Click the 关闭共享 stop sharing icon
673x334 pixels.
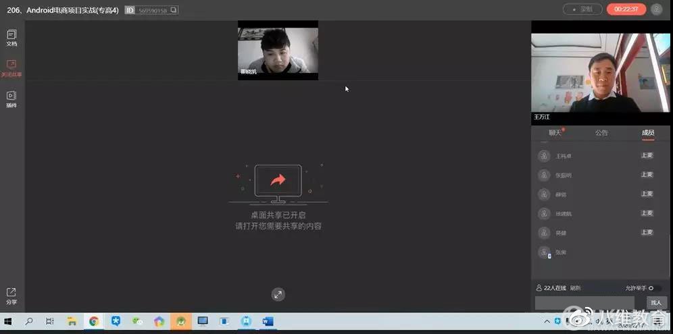click(11, 67)
